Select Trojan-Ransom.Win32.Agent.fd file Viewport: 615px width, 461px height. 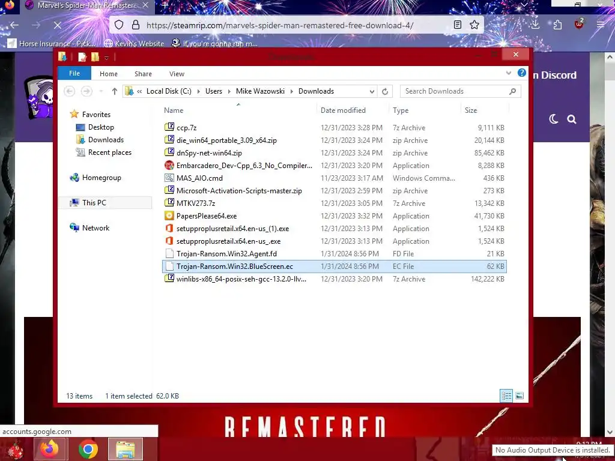335,254
